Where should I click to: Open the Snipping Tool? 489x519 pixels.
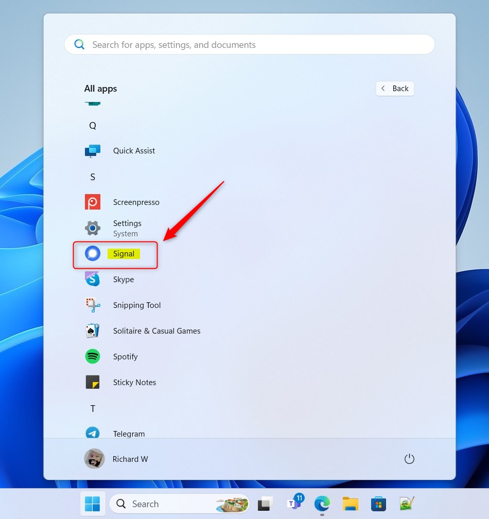[136, 305]
